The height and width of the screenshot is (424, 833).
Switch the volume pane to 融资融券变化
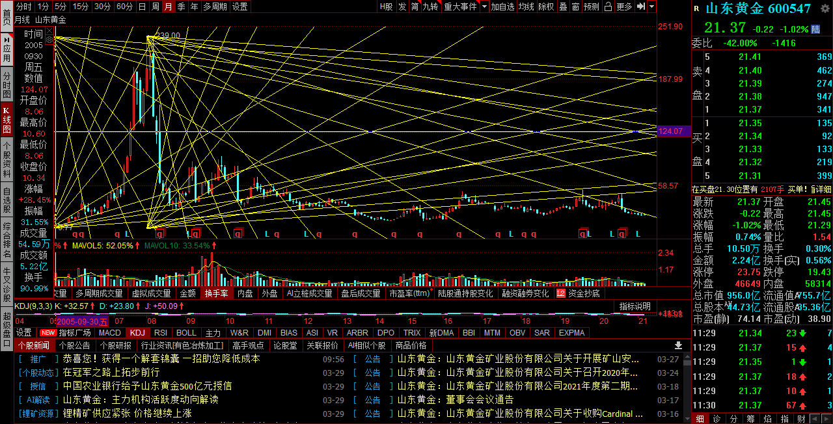tap(525, 293)
